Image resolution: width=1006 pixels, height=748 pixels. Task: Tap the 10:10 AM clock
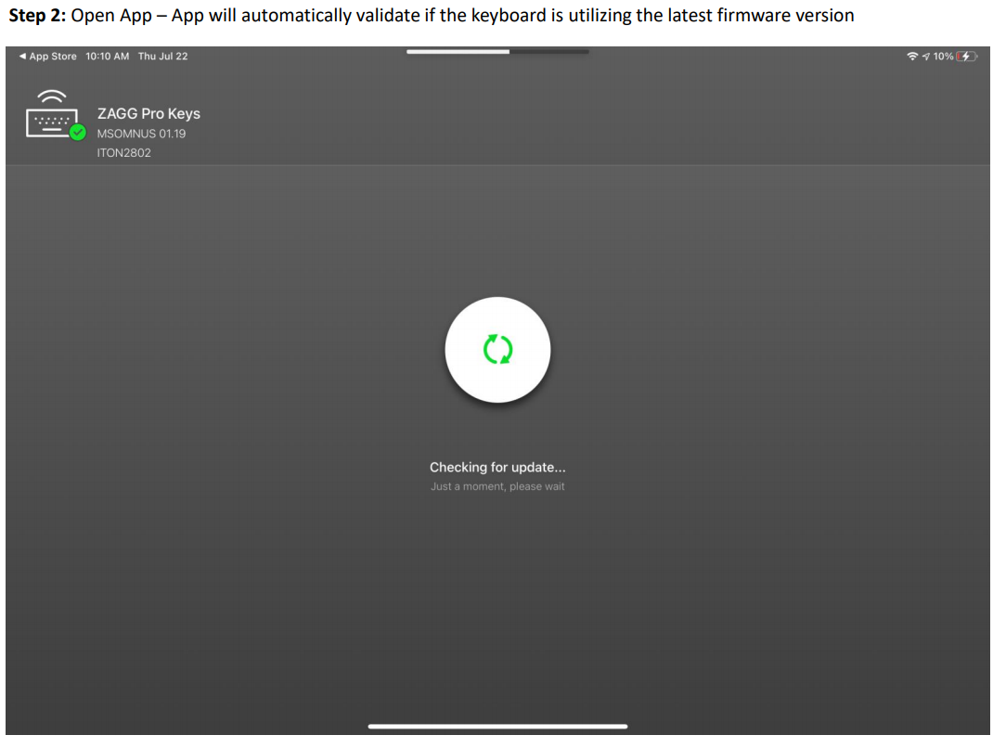[107, 57]
